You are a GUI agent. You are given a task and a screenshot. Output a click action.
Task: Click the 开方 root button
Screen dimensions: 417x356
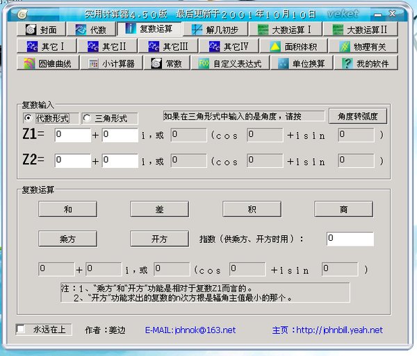(160, 239)
